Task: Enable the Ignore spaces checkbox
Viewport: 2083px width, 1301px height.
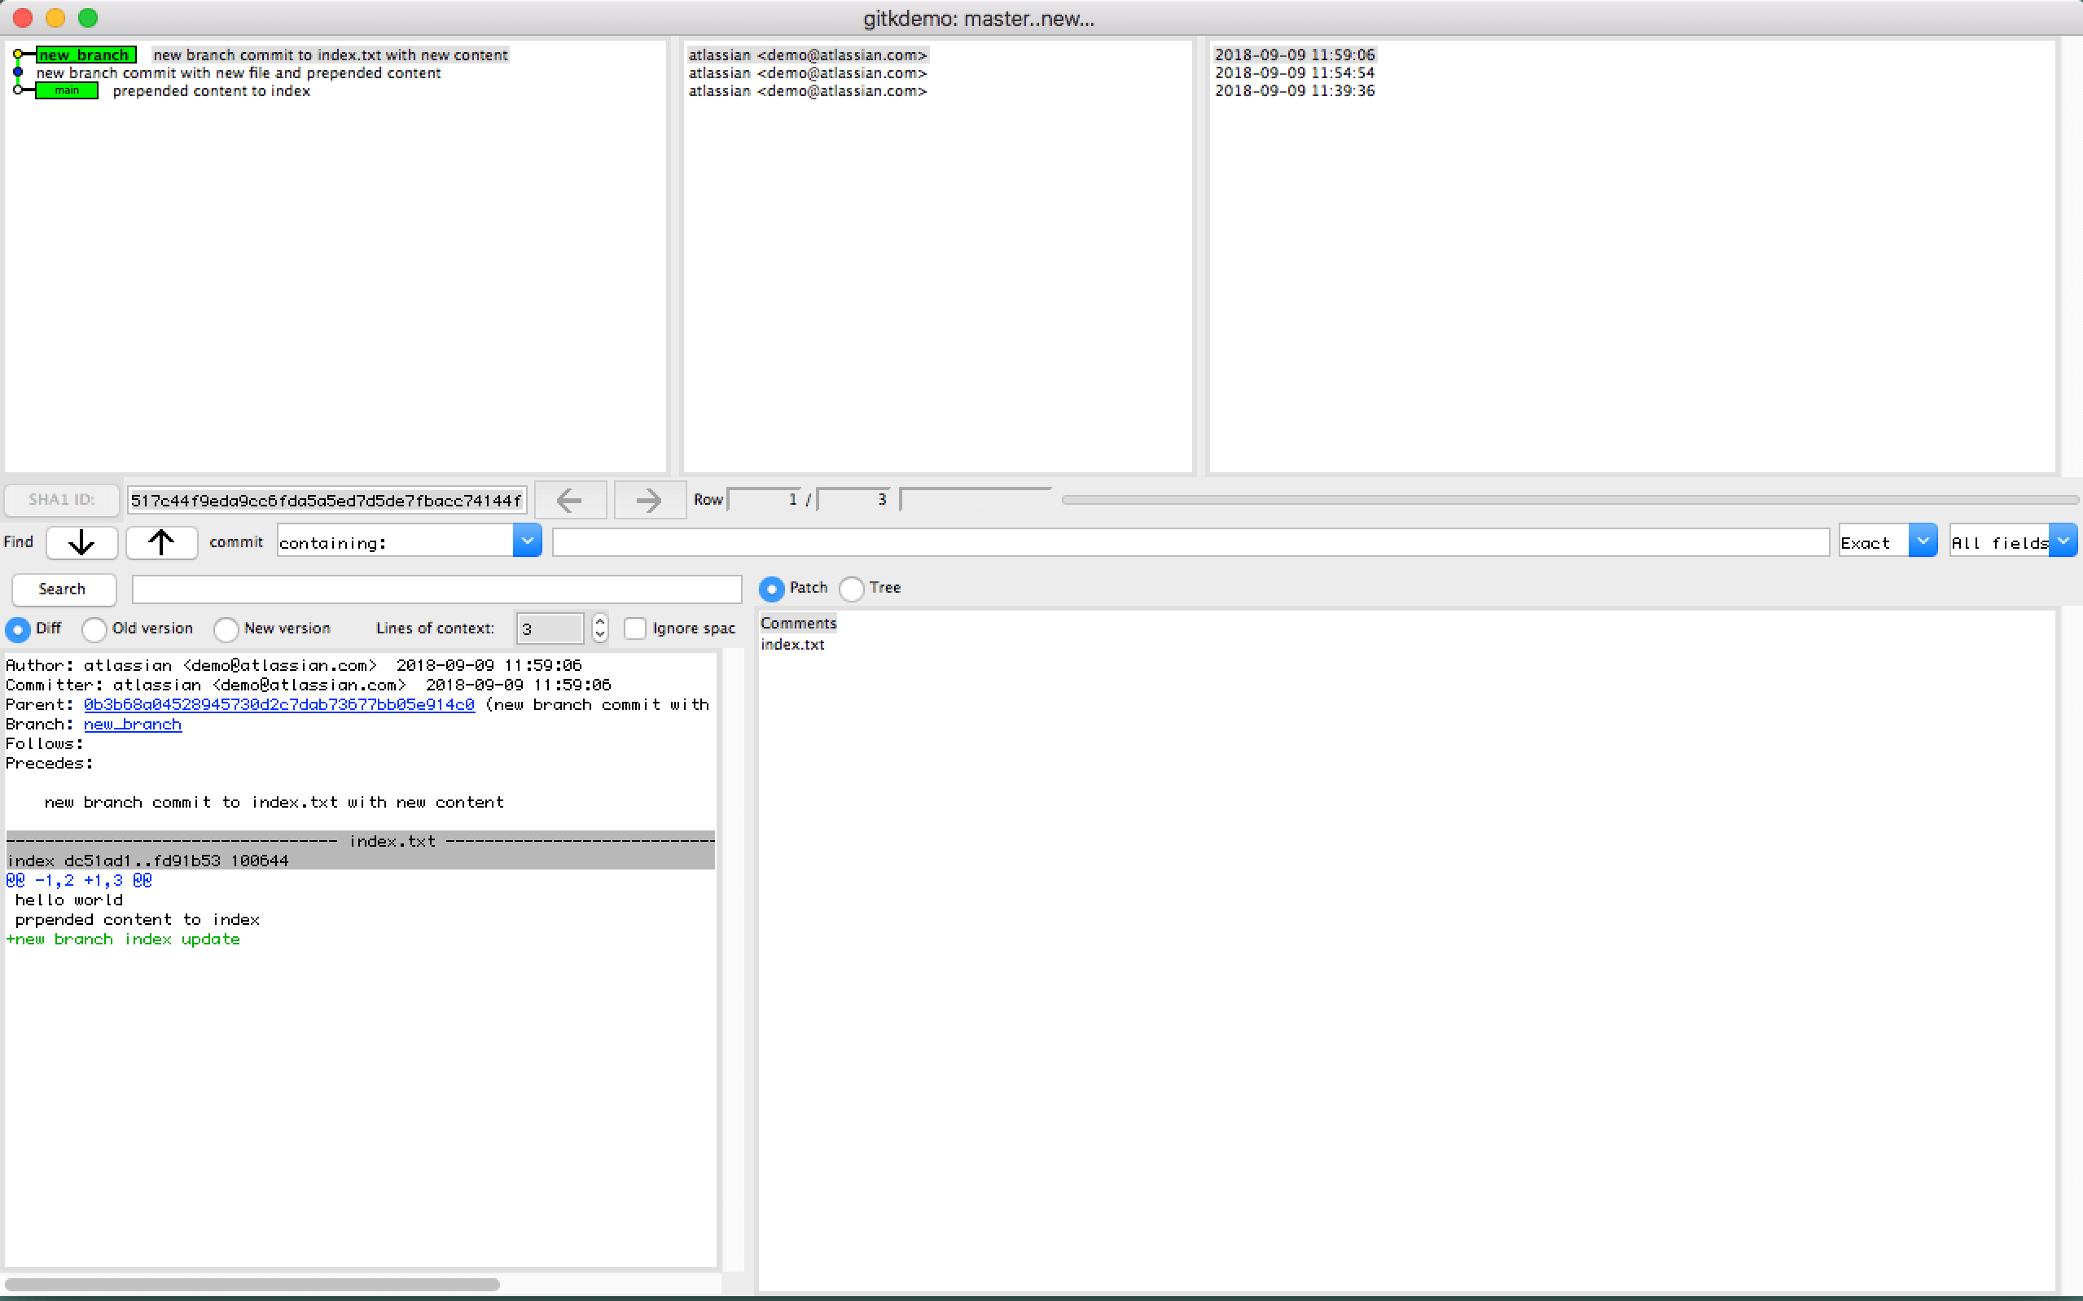Action: point(633,628)
